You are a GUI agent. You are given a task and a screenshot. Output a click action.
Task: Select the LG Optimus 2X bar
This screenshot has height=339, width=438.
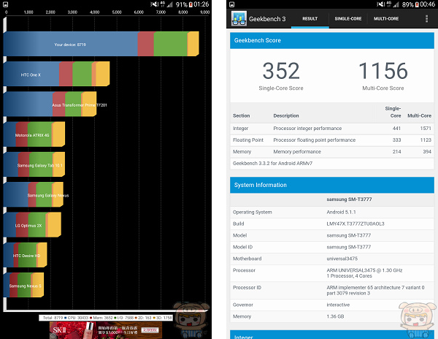pyautogui.click(x=32, y=225)
